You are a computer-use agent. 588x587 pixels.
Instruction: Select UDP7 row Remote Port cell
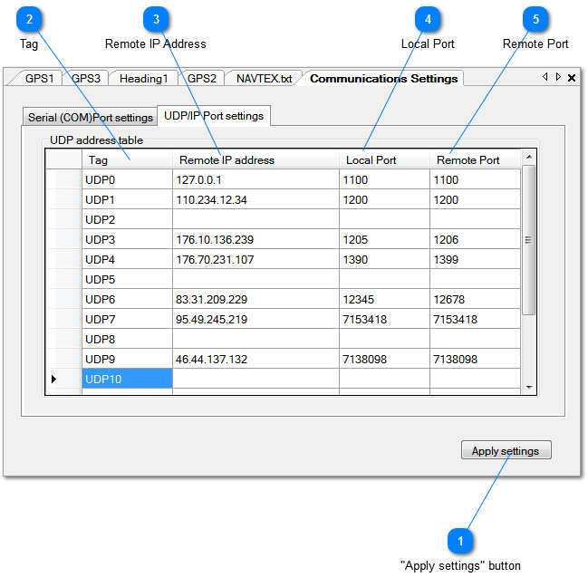475,319
